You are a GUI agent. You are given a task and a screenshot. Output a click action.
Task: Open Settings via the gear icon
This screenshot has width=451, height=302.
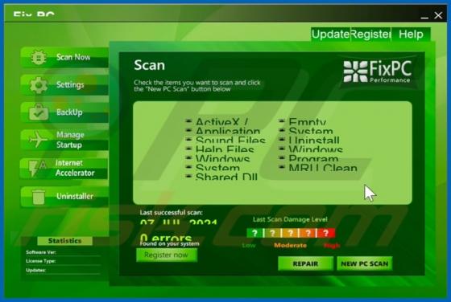tap(39, 85)
